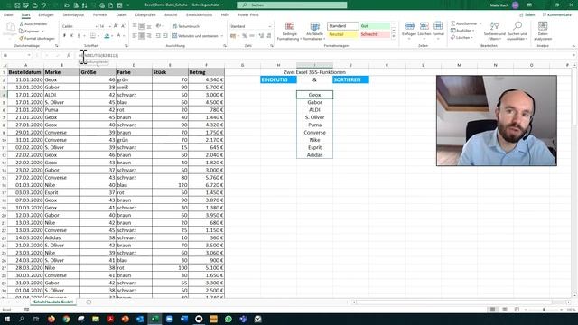Expand Verbinden und zentrieren dropdown arrow

pyautogui.click(x=222, y=36)
